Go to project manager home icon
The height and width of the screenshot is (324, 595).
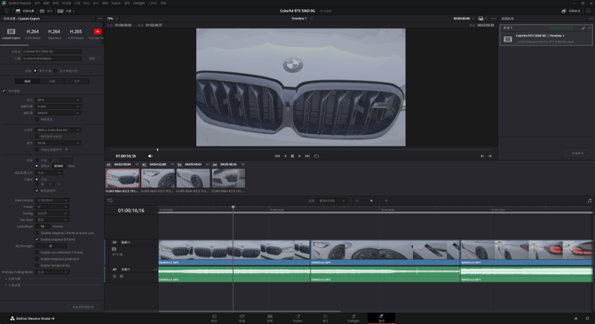point(575,319)
